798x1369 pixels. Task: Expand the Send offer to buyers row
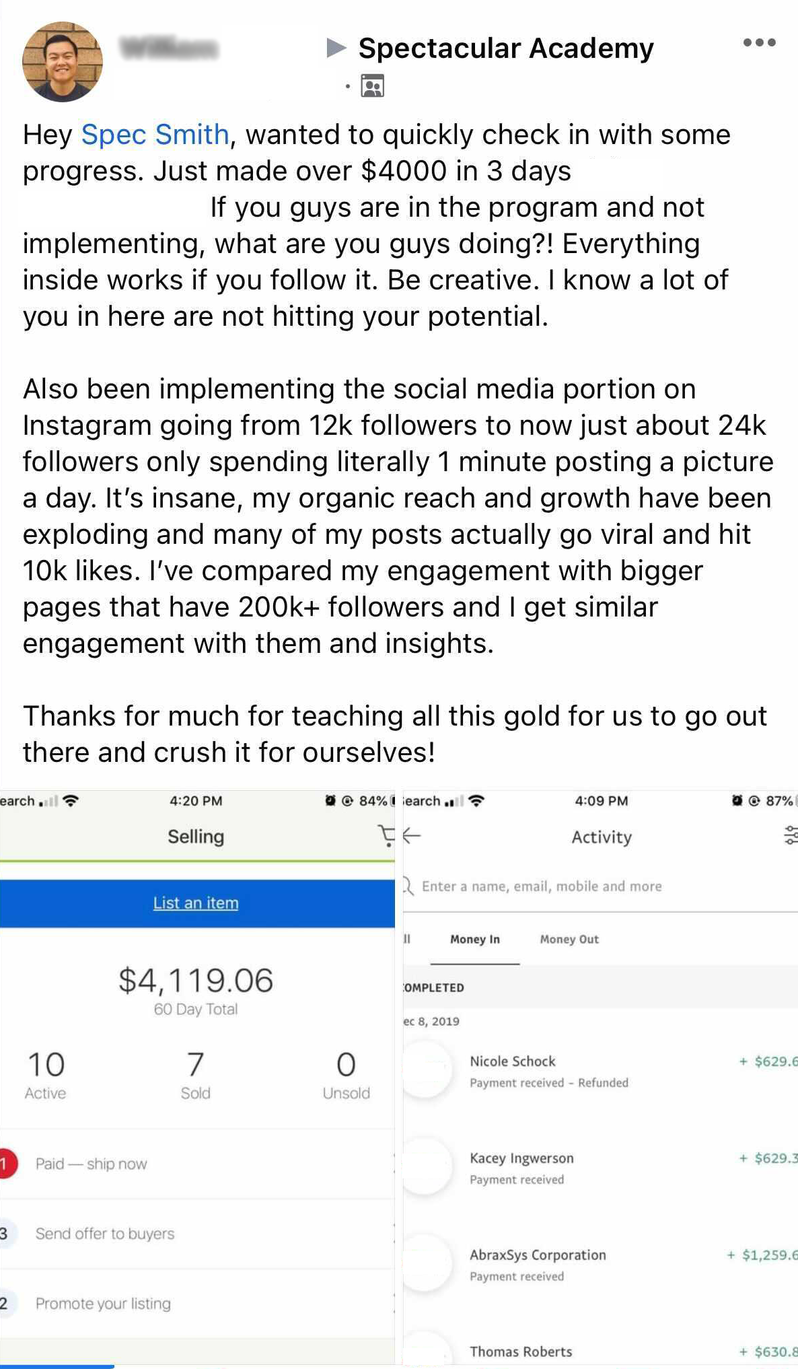pyautogui.click(x=195, y=1234)
